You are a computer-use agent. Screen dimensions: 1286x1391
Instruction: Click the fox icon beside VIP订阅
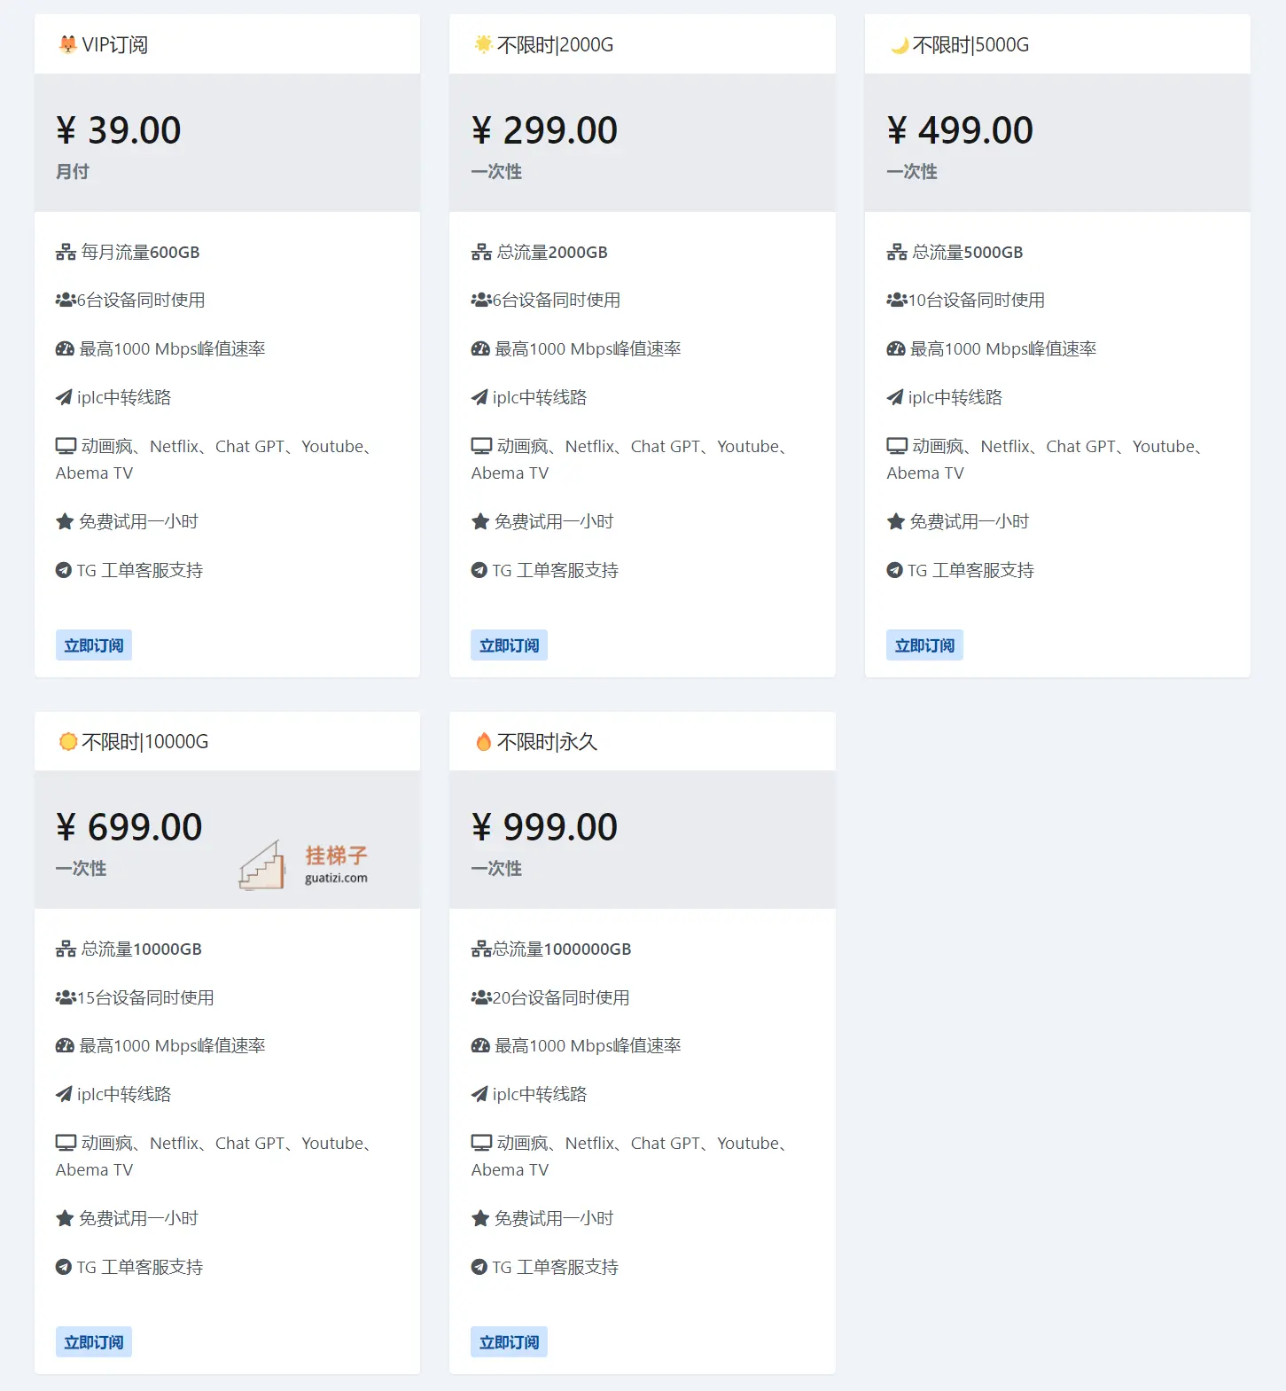click(x=67, y=44)
